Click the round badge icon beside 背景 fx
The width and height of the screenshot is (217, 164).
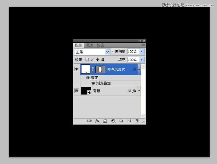pyautogui.click(x=129, y=91)
